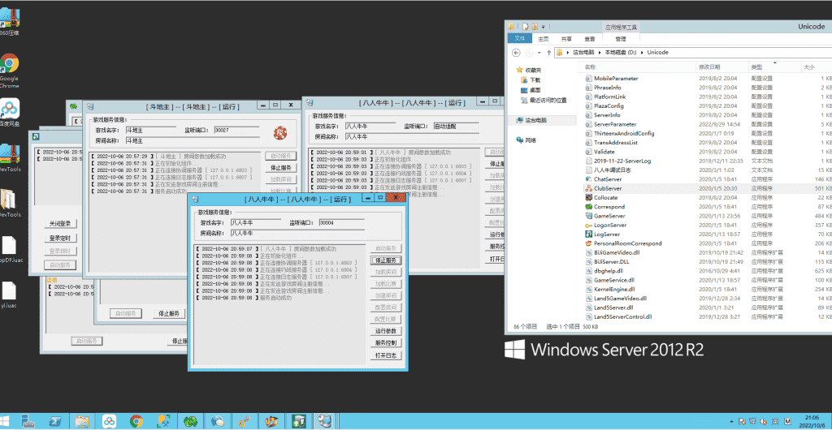Switch to the 共享 ribbon tab
Screen dimensions: 832x430
click(566, 39)
